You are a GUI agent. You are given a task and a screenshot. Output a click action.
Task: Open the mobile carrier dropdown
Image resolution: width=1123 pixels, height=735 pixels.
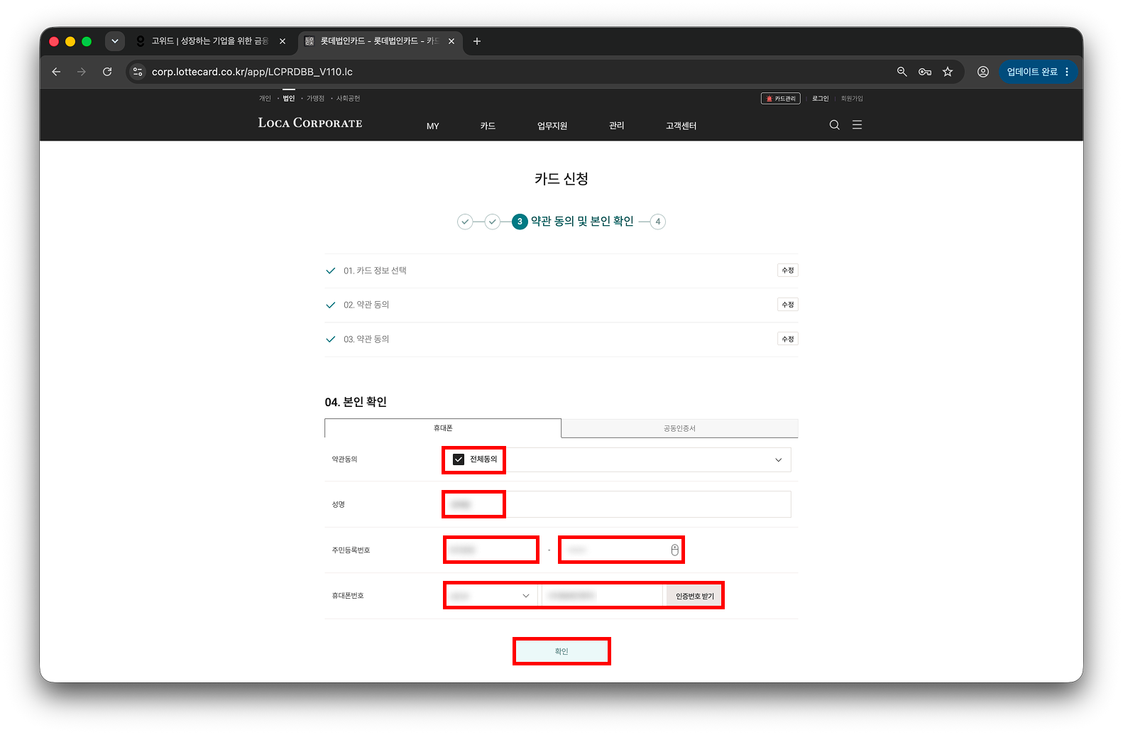click(491, 596)
